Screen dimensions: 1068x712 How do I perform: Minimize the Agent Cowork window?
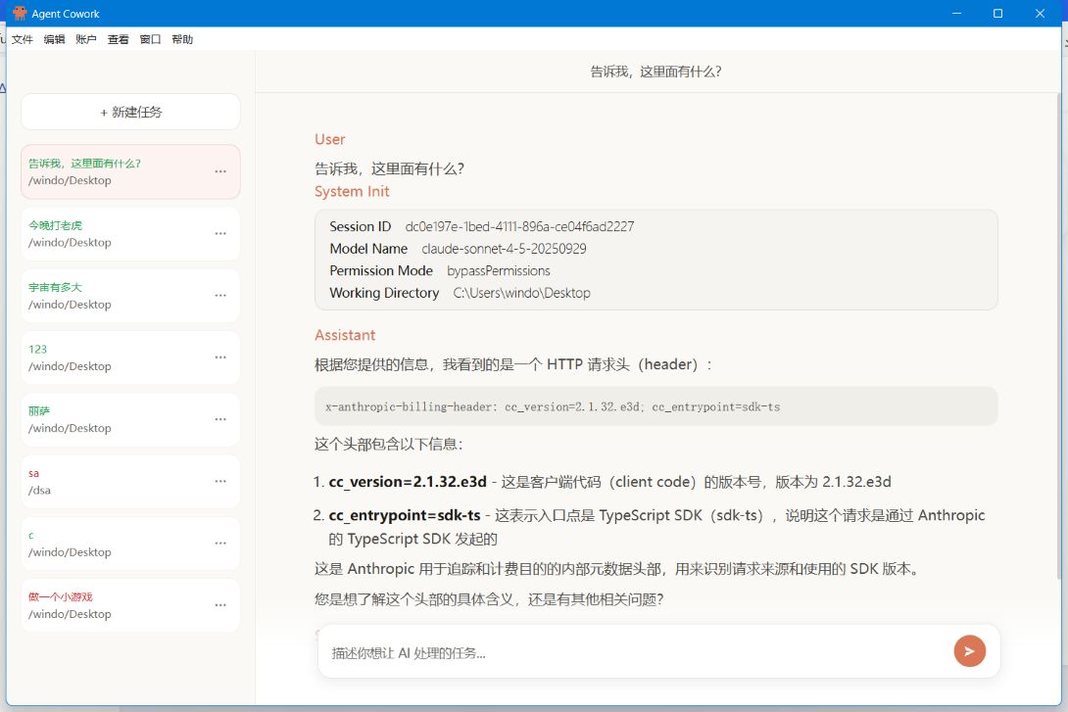[956, 13]
